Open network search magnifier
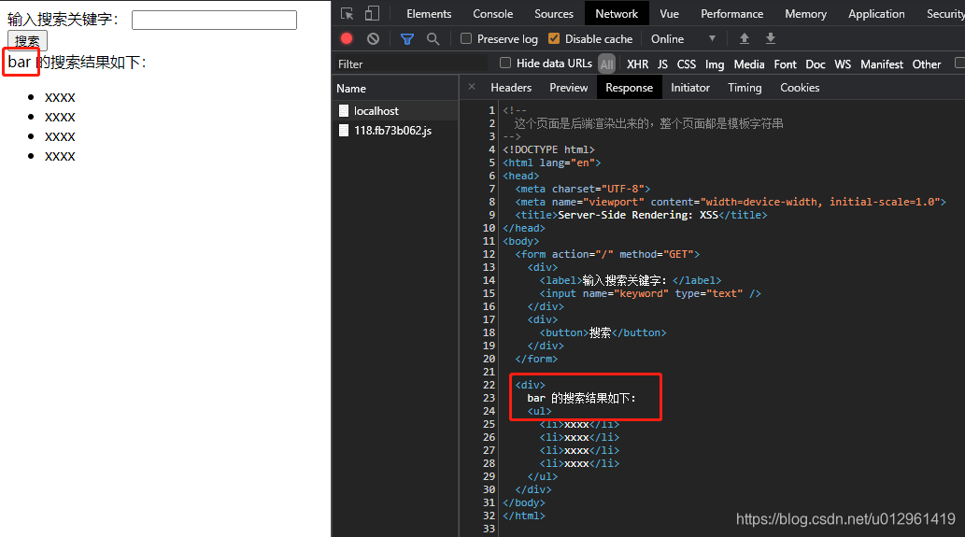Screen dimensions: 965x537 (x=433, y=38)
